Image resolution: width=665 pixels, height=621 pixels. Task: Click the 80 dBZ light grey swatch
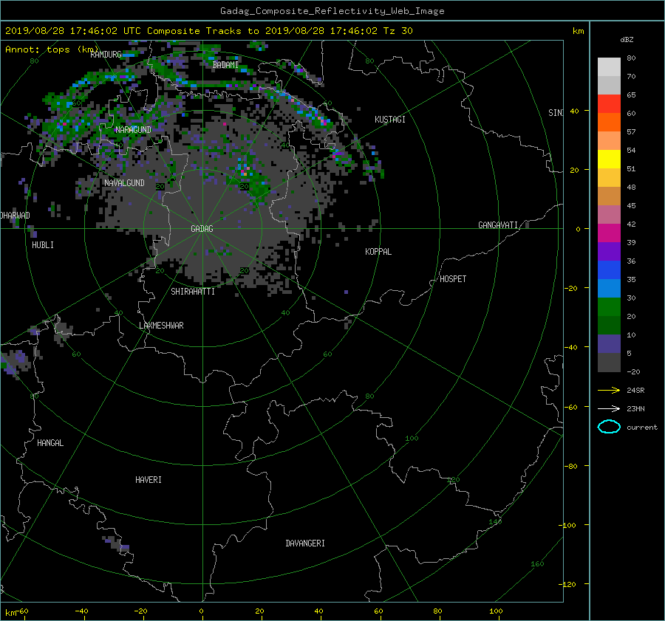pyautogui.click(x=609, y=66)
